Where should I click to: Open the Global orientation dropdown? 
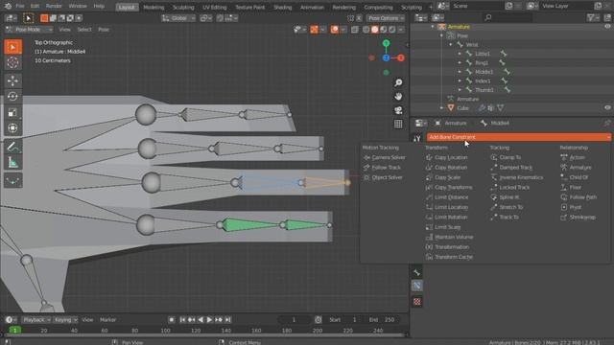pyautogui.click(x=178, y=18)
